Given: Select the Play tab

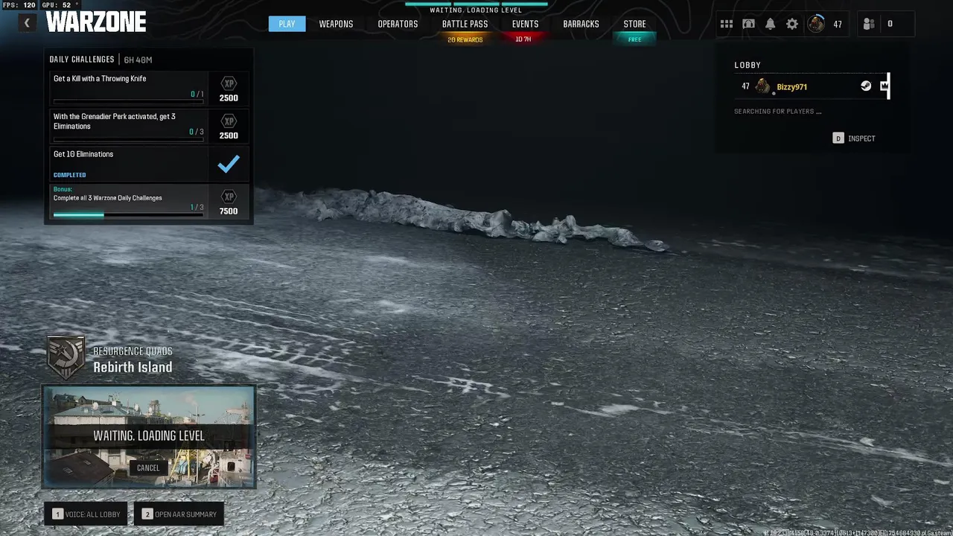Looking at the screenshot, I should [x=287, y=24].
